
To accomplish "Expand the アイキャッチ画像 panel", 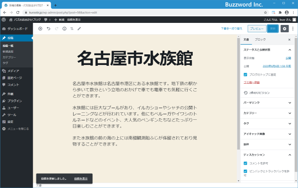I will tap(267, 134).
